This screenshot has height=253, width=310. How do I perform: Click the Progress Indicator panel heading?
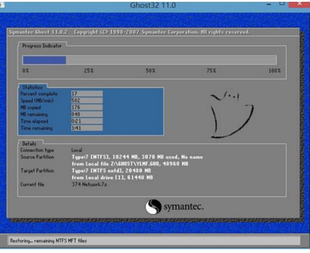pos(42,46)
